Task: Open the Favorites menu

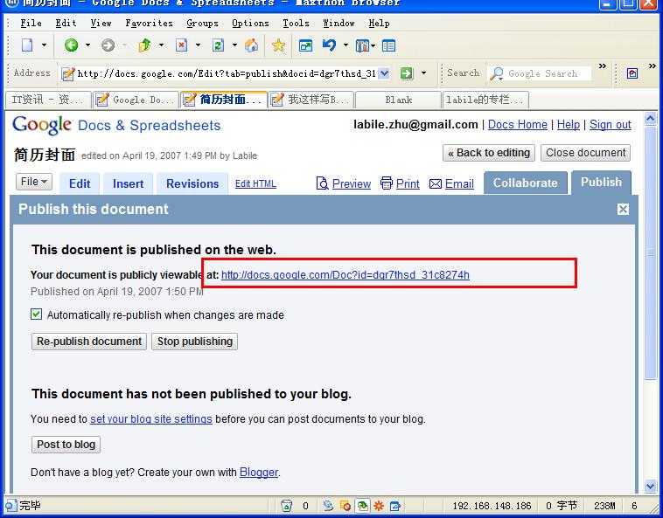Action: [x=149, y=23]
